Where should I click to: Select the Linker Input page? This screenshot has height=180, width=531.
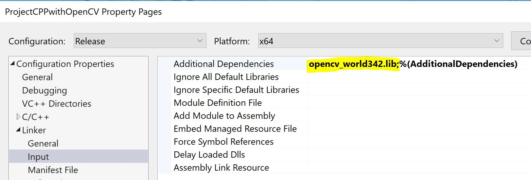(x=79, y=156)
